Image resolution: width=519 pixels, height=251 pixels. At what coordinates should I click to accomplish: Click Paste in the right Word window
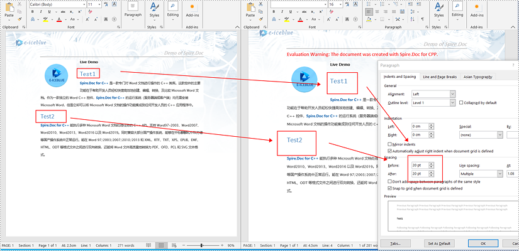coord(250,11)
